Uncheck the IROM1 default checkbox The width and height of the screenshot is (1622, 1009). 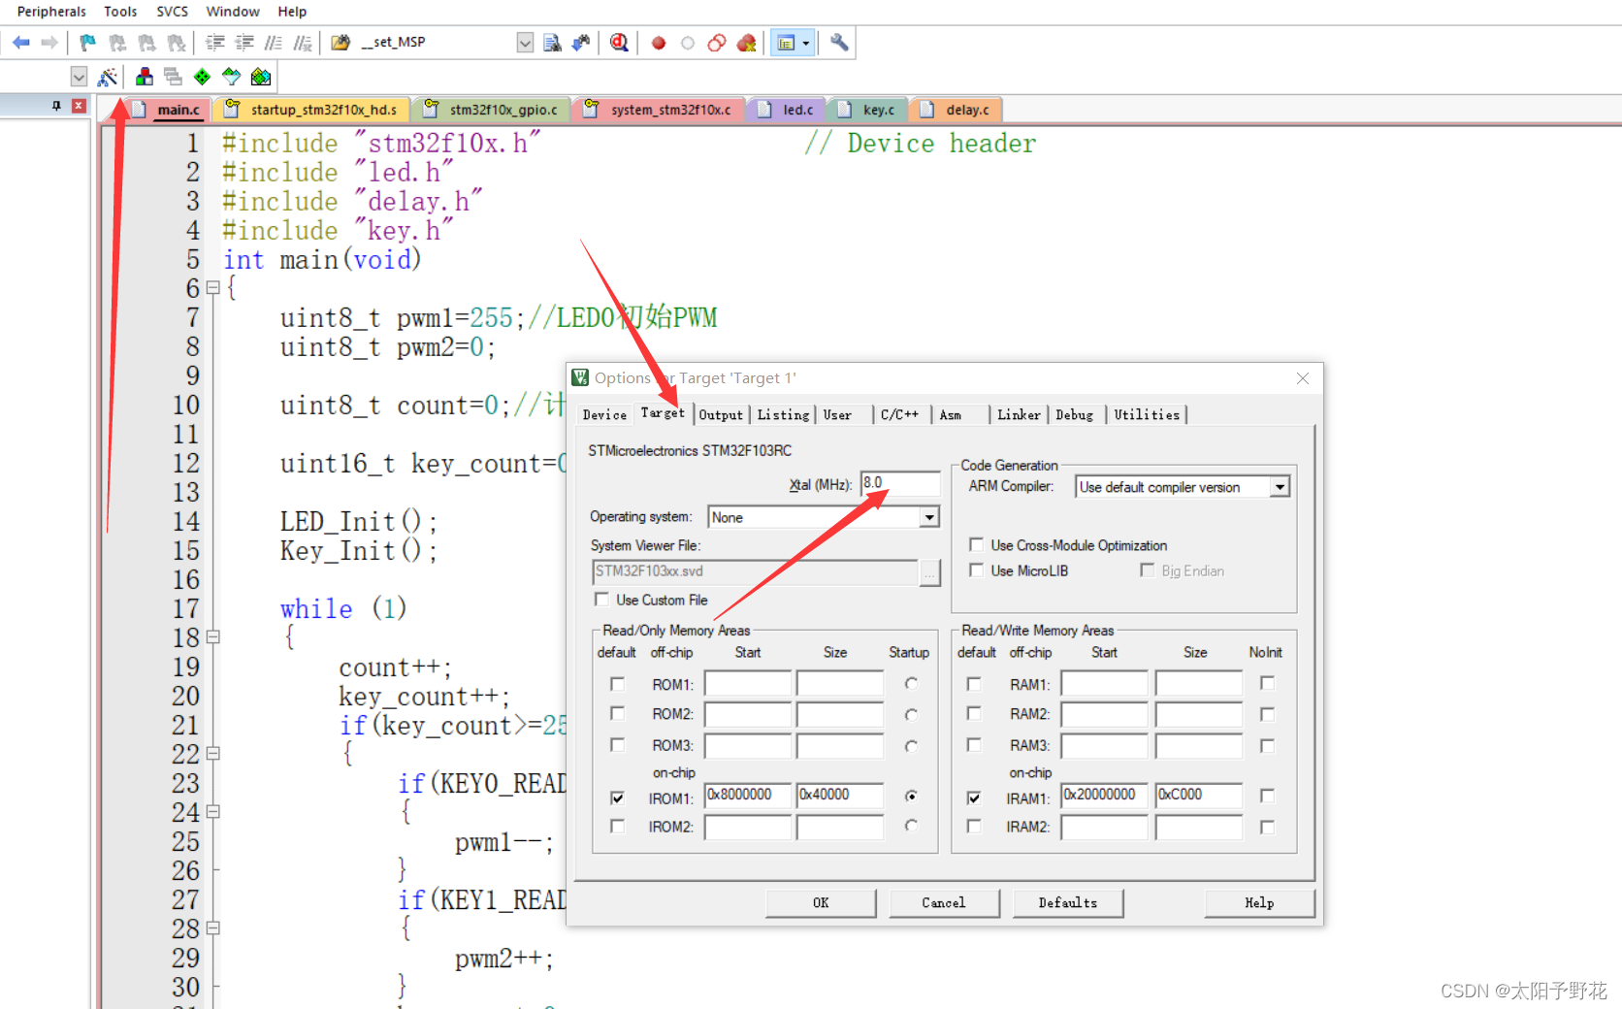click(x=617, y=797)
